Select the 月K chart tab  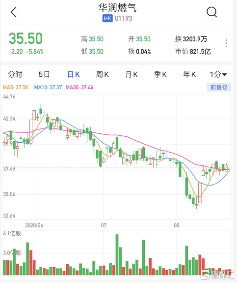point(132,74)
